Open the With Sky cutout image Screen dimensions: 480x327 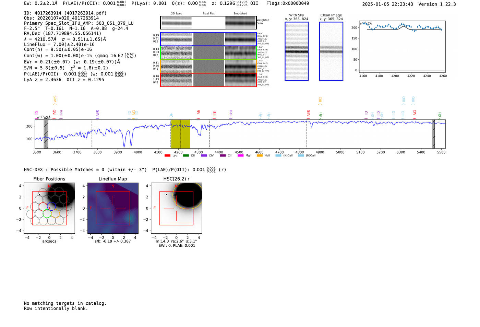pos(297,51)
